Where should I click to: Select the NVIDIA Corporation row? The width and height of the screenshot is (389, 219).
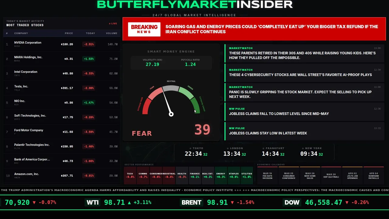coord(62,44)
